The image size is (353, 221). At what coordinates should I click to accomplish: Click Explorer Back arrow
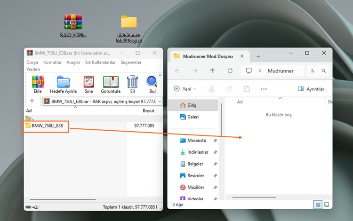click(x=177, y=71)
